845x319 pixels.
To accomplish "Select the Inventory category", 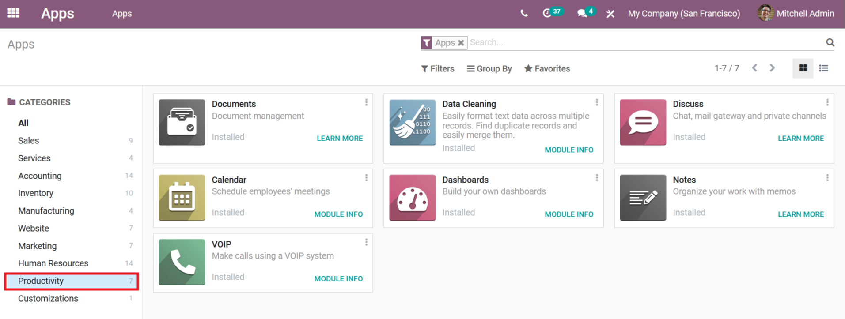I will click(x=36, y=193).
